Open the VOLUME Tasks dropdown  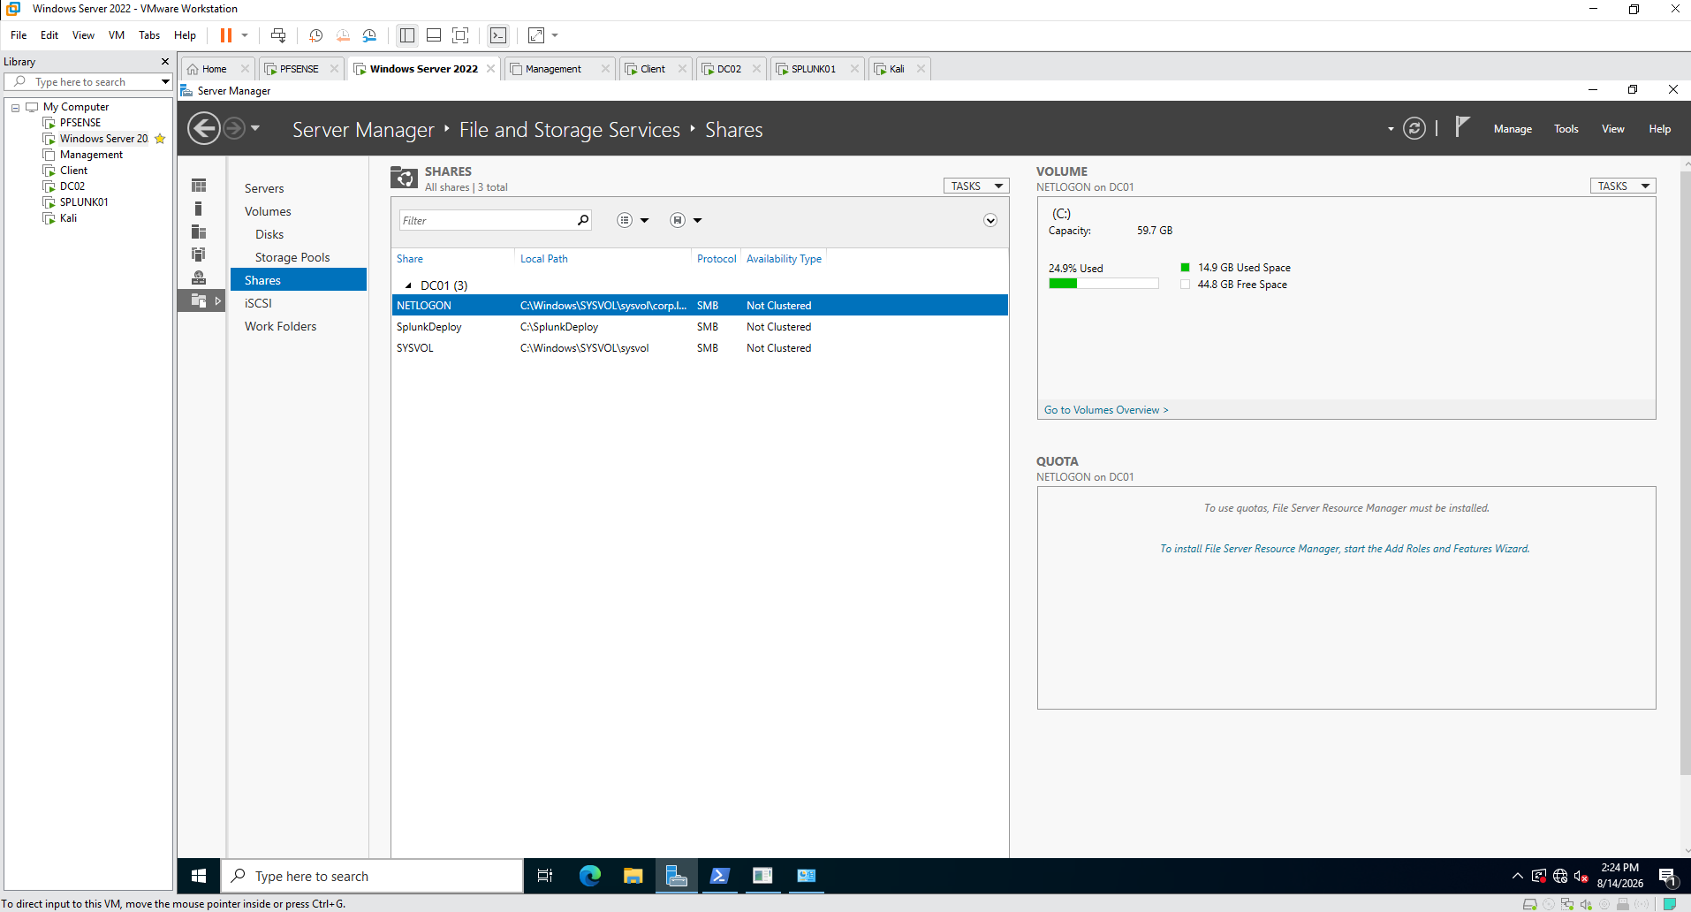coord(1623,186)
